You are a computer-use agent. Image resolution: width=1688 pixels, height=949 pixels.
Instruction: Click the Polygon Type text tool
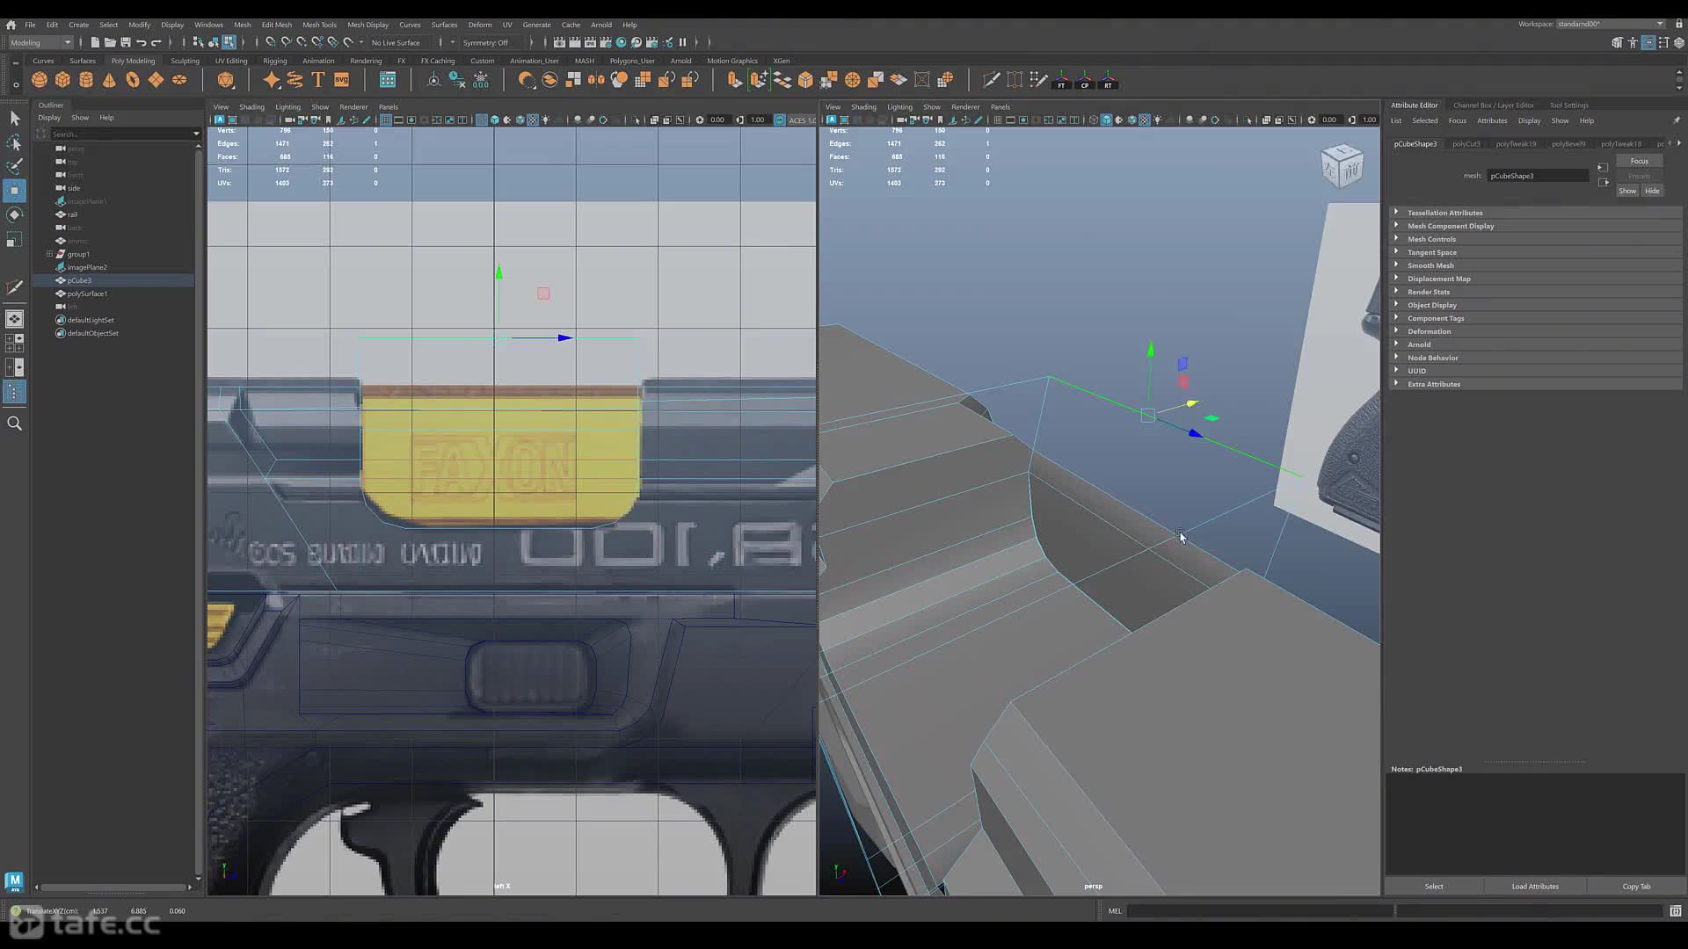318,80
